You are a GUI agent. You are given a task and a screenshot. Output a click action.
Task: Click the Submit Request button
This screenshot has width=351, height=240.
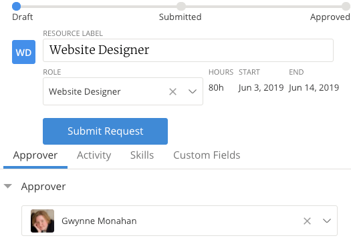point(105,131)
